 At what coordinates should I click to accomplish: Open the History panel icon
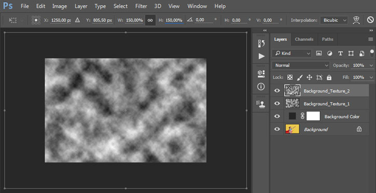pos(261,44)
